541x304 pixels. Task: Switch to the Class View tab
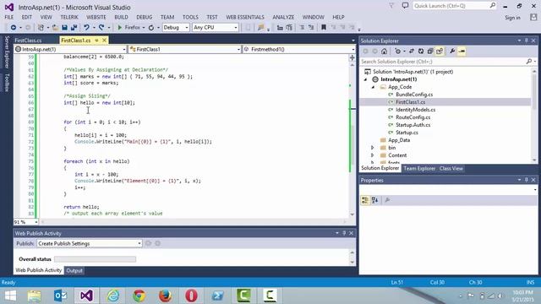(451, 169)
